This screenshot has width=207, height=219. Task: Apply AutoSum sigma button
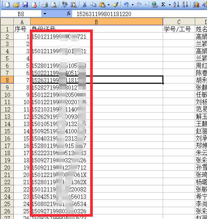tap(163, 5)
